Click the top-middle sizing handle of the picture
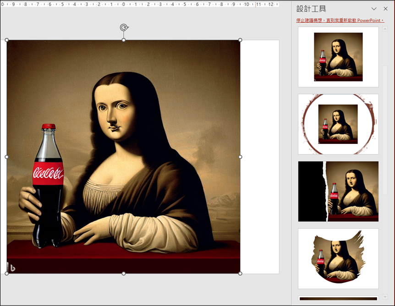Screen dimensions: 395x306 (x=123, y=40)
